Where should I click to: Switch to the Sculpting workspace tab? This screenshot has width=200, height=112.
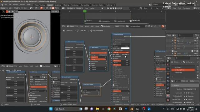(x=58, y=5)
